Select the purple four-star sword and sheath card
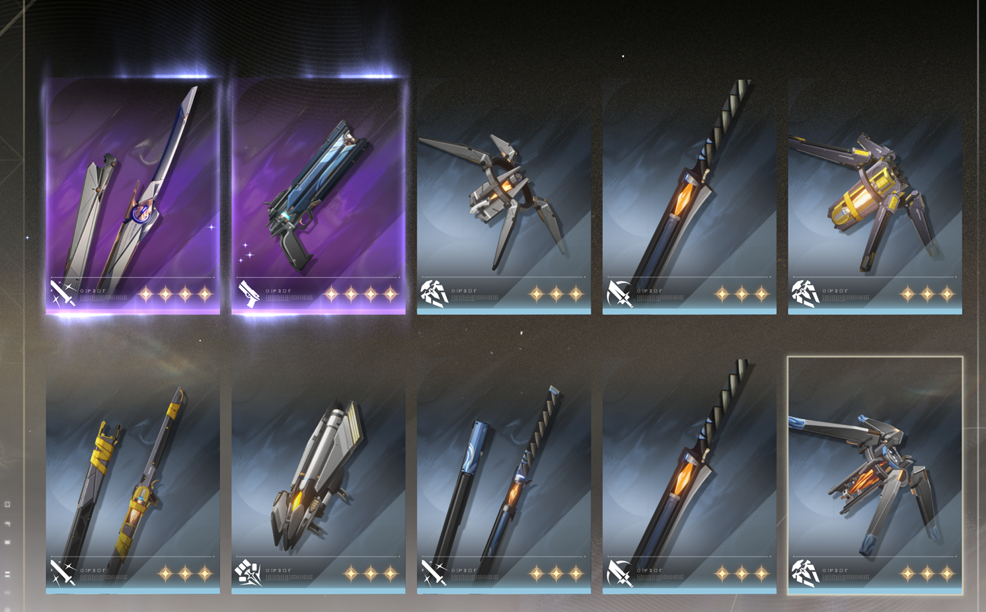The width and height of the screenshot is (986, 612). 133,196
